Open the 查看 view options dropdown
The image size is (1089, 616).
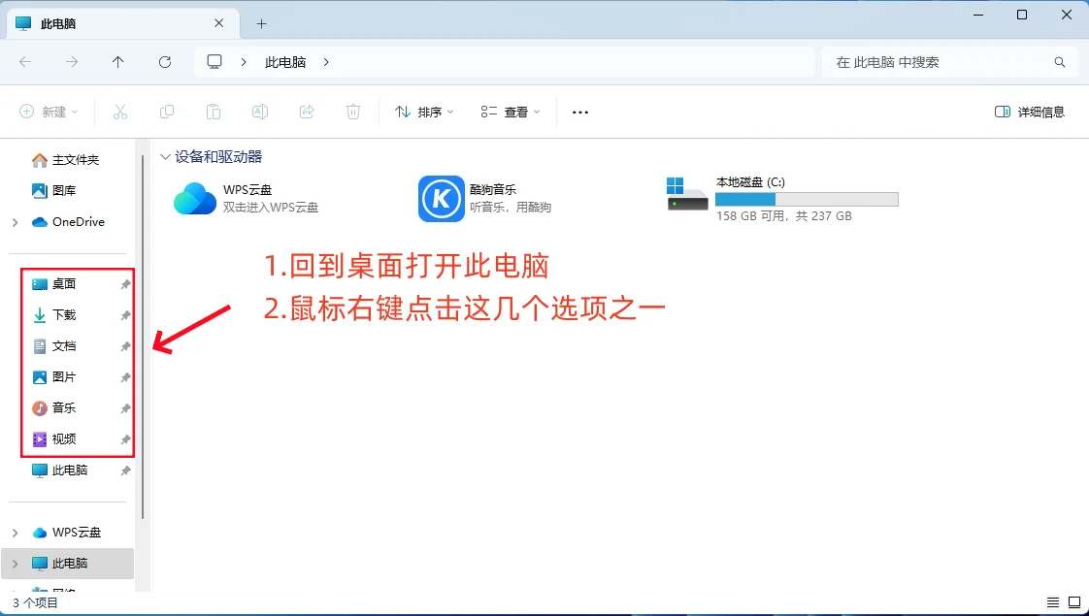click(510, 112)
